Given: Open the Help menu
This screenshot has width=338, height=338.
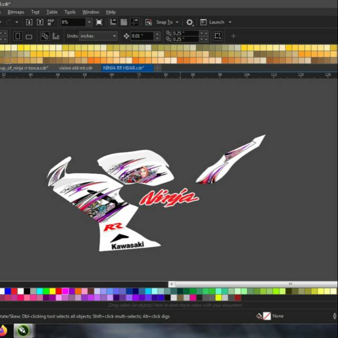Looking at the screenshot, I should 111,12.
